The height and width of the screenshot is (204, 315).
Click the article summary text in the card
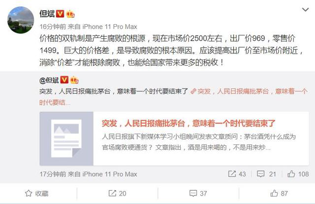point(199,142)
